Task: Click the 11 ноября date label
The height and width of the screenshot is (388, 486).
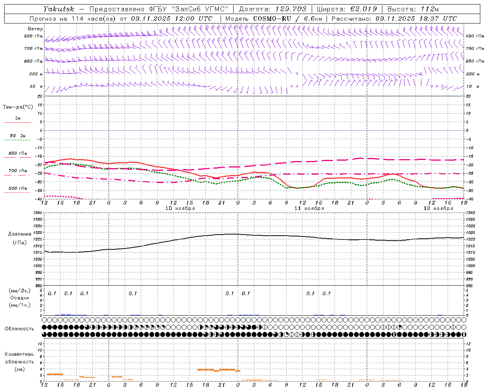Action: (x=309, y=208)
